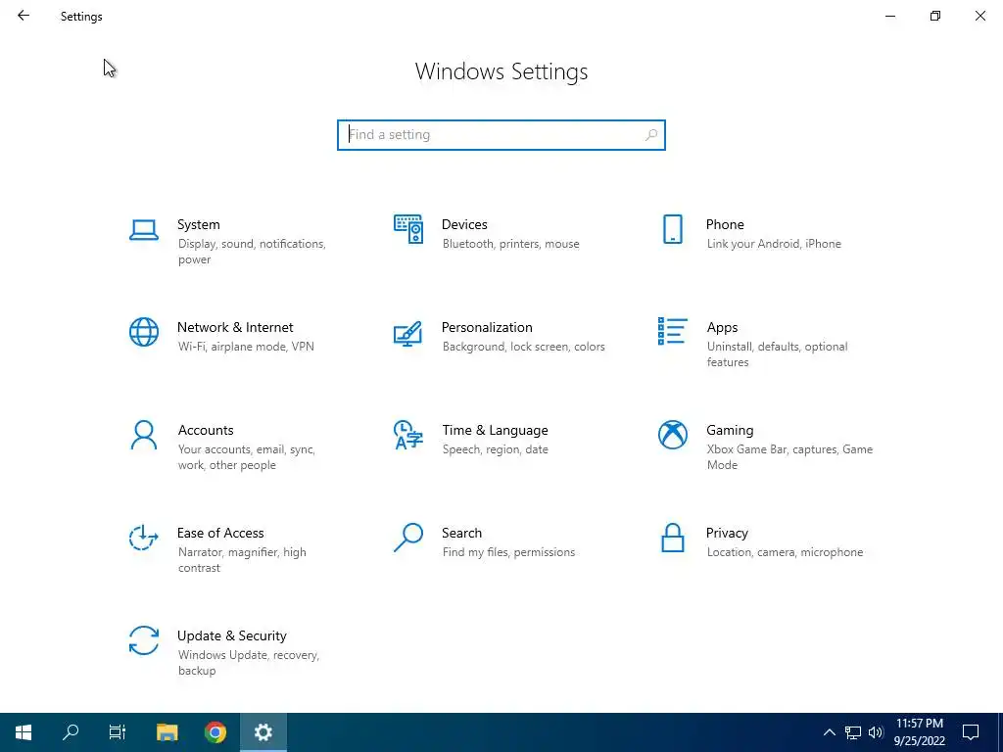Click the 'Search' settings category title
The height and width of the screenshot is (752, 1003).
click(x=461, y=534)
